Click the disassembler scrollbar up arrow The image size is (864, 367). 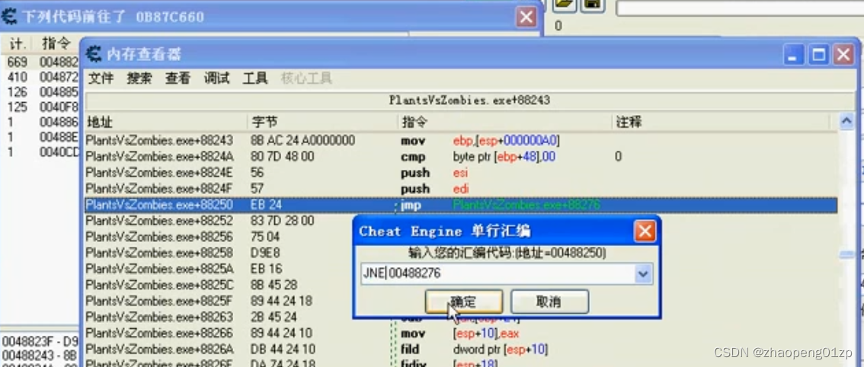[846, 122]
